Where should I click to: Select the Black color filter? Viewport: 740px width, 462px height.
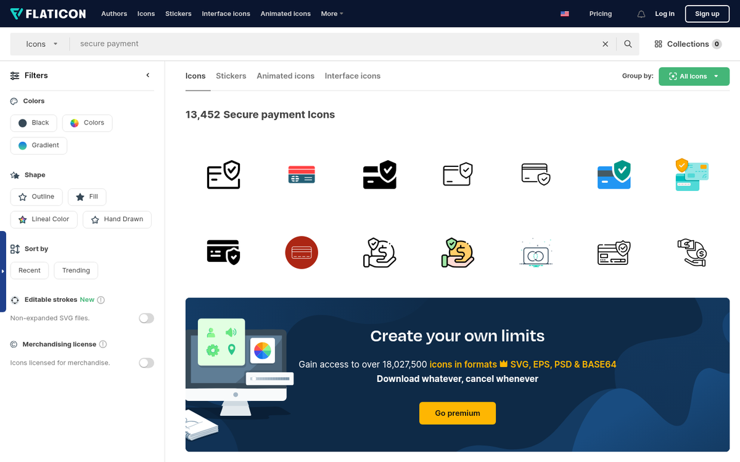tap(33, 123)
